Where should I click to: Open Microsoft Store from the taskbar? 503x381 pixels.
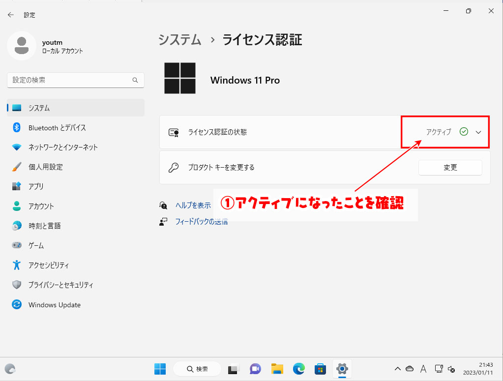320,369
